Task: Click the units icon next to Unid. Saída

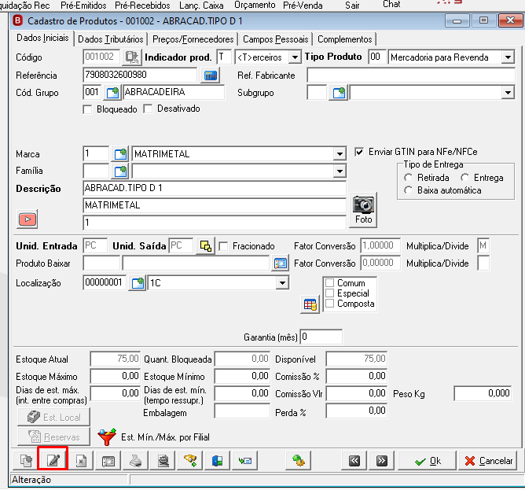Action: point(205,246)
